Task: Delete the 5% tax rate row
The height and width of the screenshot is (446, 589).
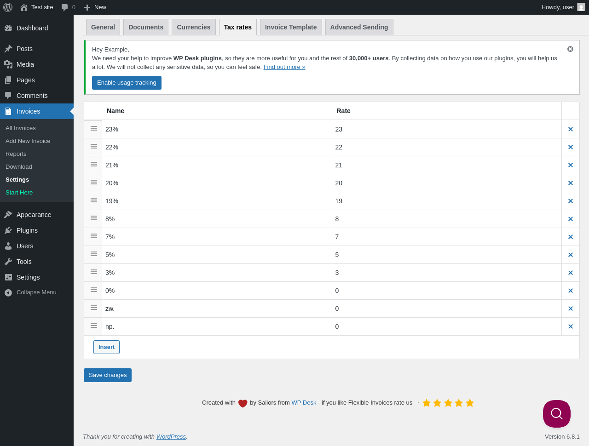Action: coord(570,255)
